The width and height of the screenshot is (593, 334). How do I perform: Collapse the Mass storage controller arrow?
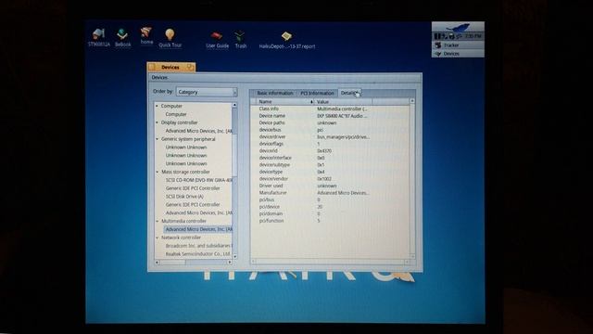pyautogui.click(x=158, y=172)
